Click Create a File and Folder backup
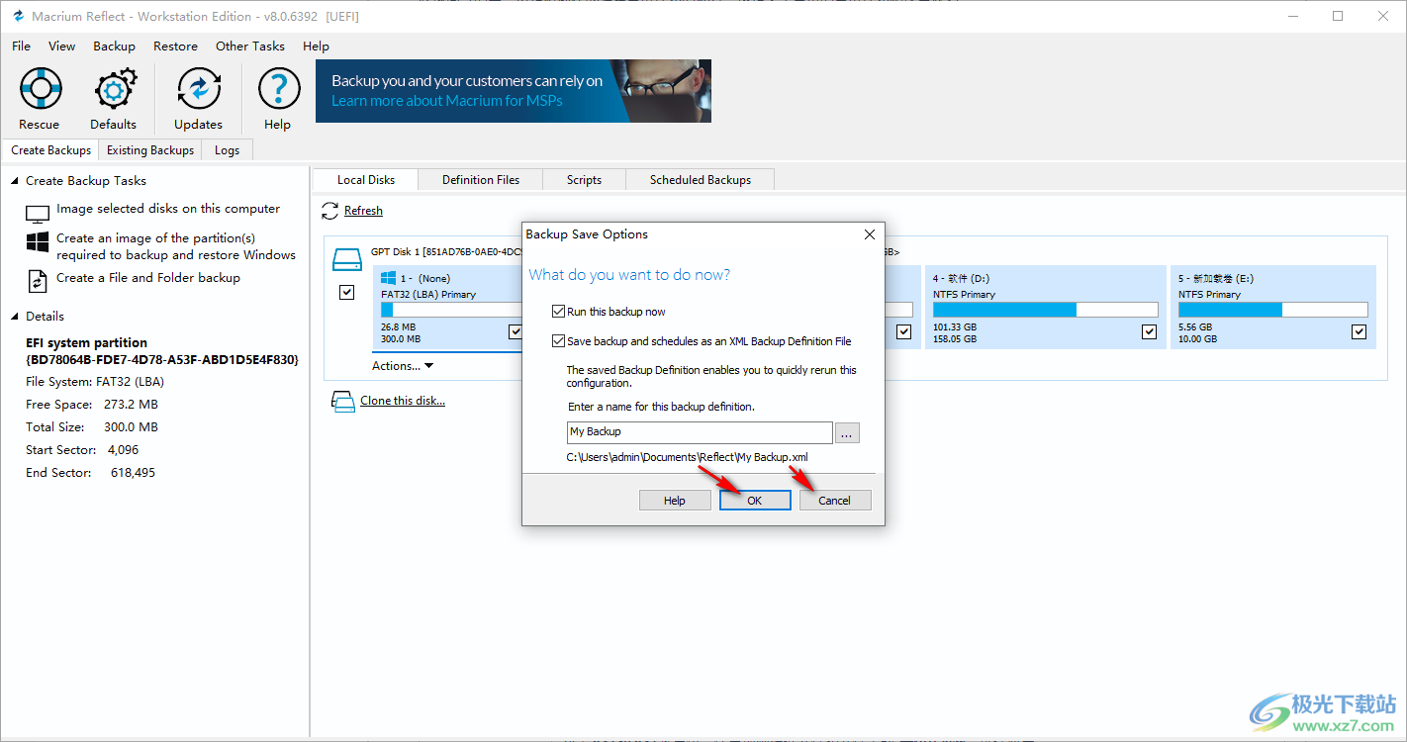Image resolution: width=1407 pixels, height=742 pixels. pyautogui.click(x=148, y=278)
